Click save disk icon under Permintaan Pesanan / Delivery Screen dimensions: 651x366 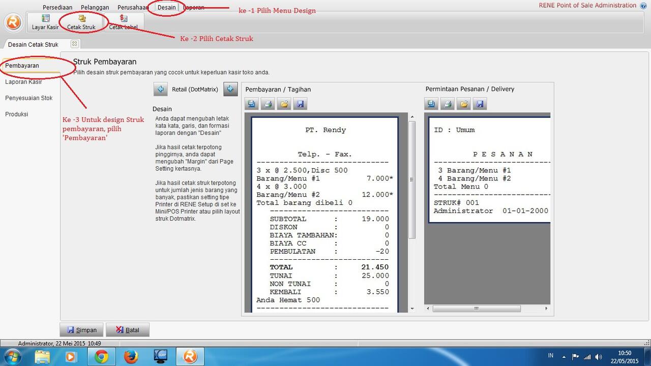point(479,104)
